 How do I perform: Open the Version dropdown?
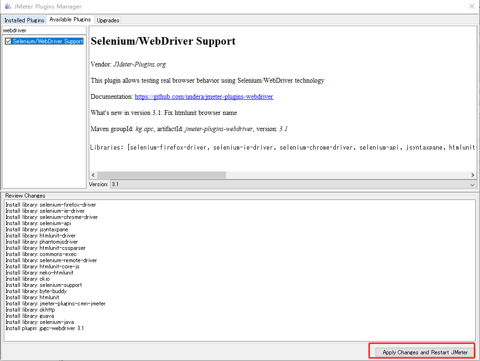pos(472,184)
